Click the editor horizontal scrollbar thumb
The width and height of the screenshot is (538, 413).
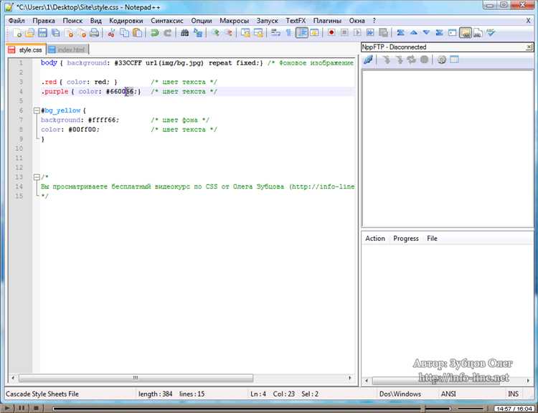coord(136,378)
